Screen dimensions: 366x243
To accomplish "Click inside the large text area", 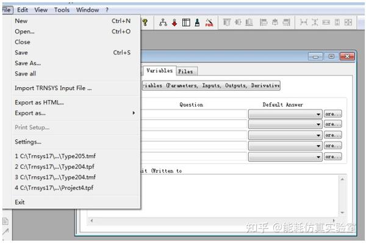I will tap(240, 195).
